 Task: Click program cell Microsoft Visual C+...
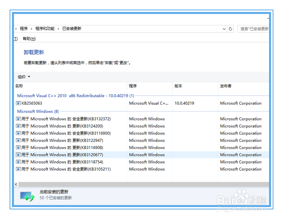tap(149, 103)
